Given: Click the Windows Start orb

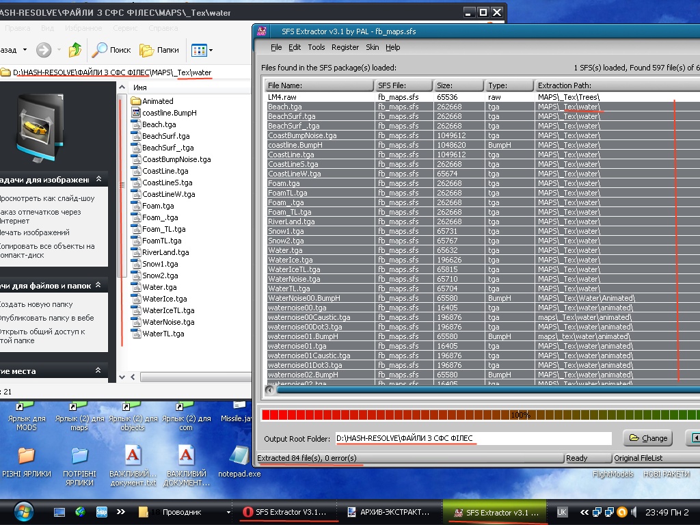Looking at the screenshot, I should pos(22,511).
